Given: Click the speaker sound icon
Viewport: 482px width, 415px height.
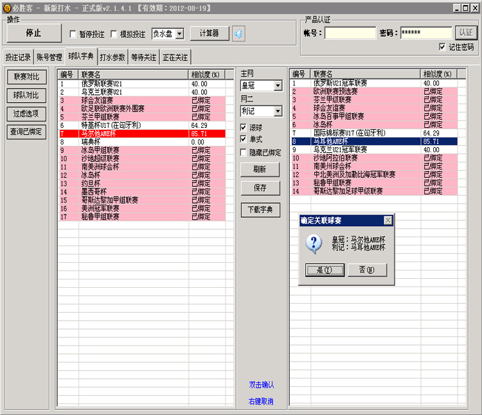Looking at the screenshot, I should [238, 34].
